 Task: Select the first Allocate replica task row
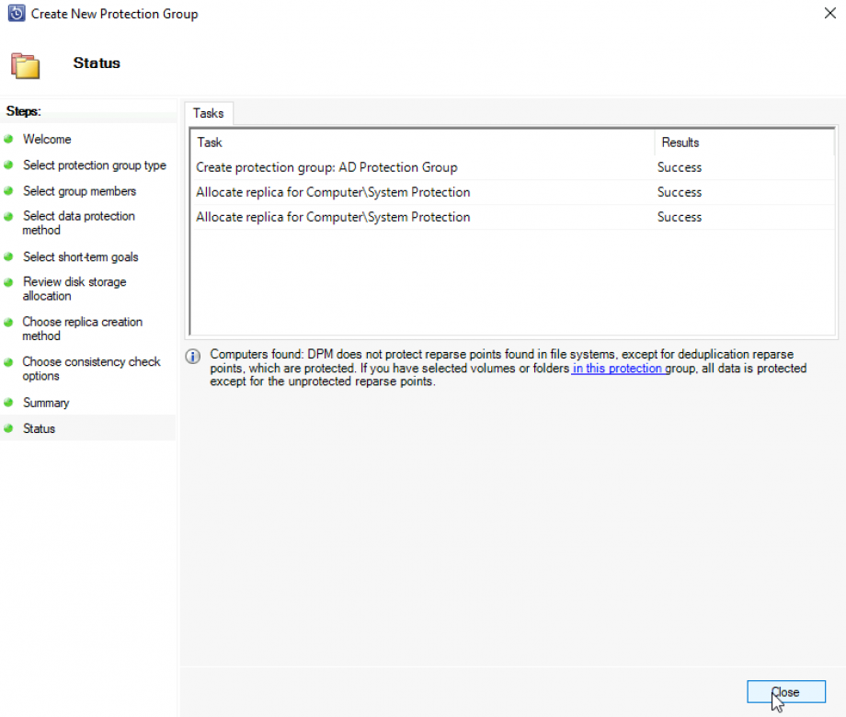click(x=333, y=192)
